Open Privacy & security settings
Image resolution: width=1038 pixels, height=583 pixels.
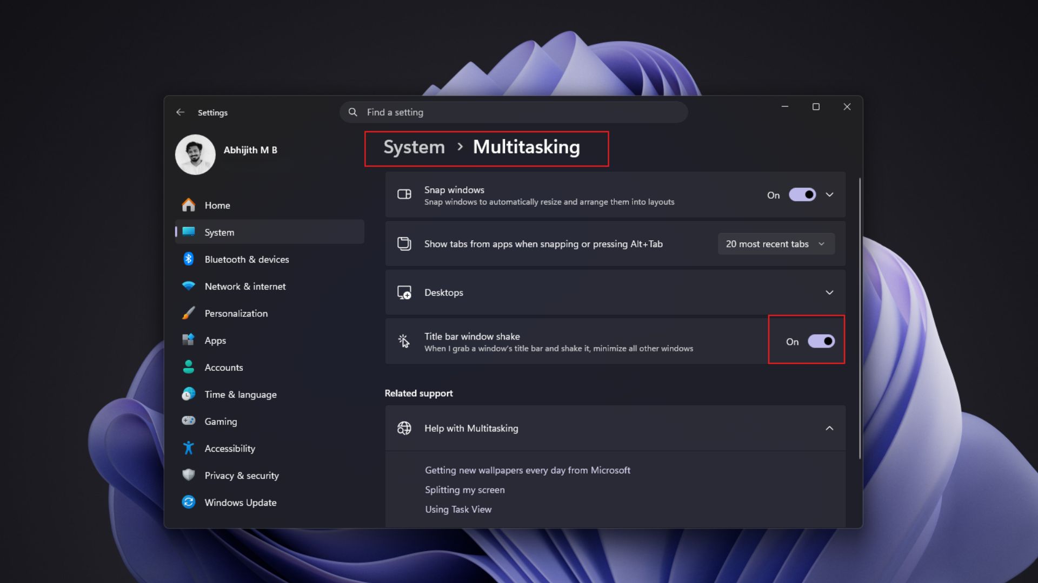coord(269,475)
